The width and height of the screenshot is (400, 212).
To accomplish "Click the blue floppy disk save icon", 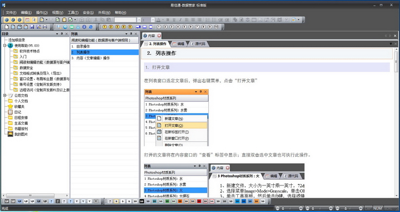I will coord(32,27).
